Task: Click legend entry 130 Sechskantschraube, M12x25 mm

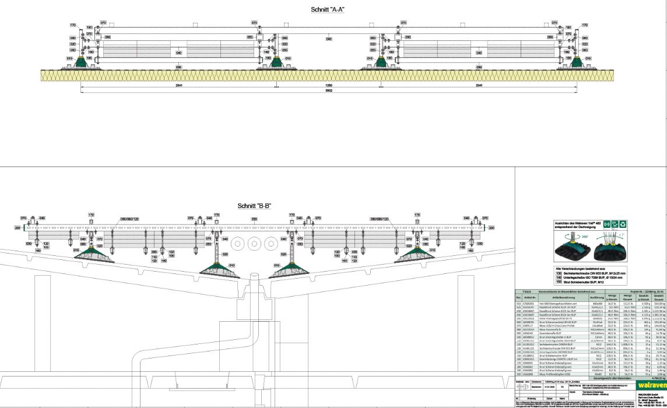Action: pyautogui.click(x=591, y=273)
